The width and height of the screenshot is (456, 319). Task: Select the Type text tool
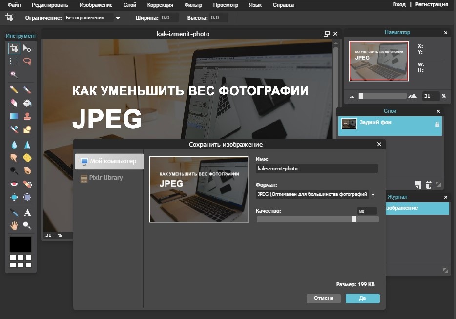(x=27, y=213)
